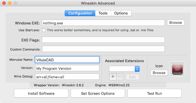The image size is (196, 103).
Task: Click the Wine Debug field
Action: (67, 77)
